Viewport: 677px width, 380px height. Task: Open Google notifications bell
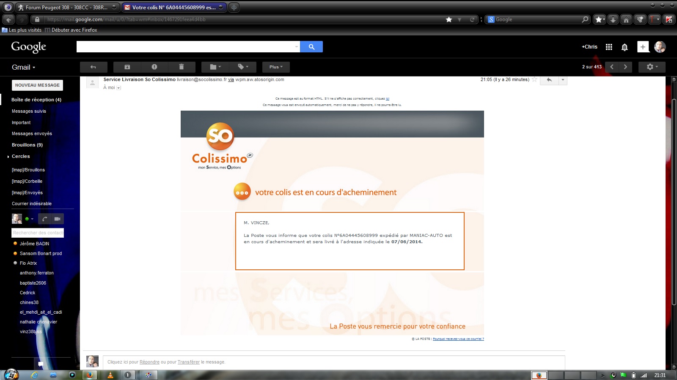point(625,47)
